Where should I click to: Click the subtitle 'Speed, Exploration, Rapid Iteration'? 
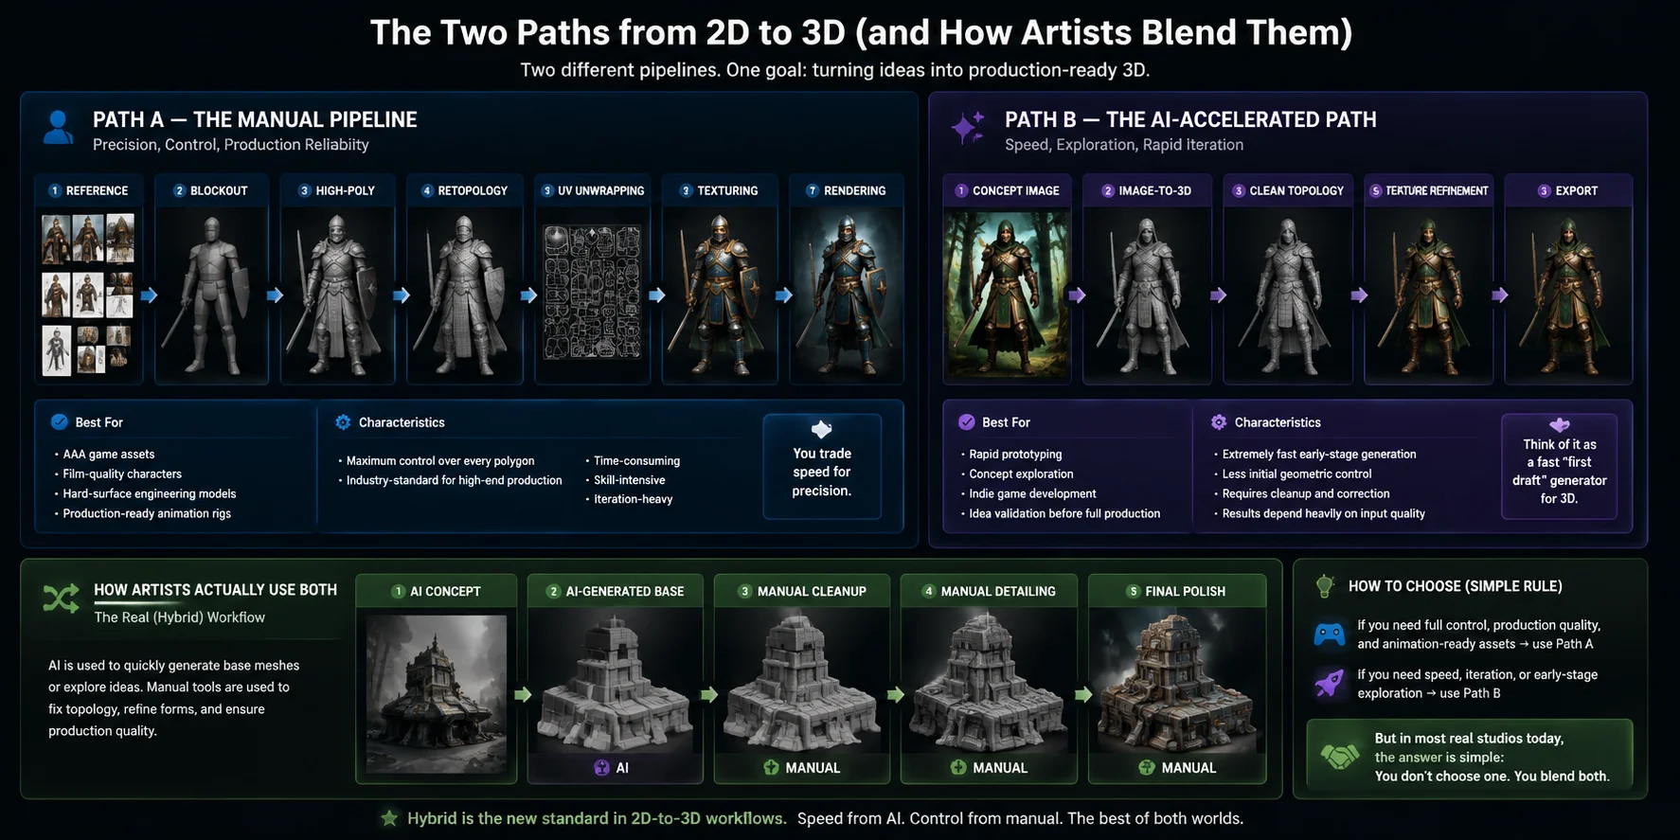coord(1124,145)
